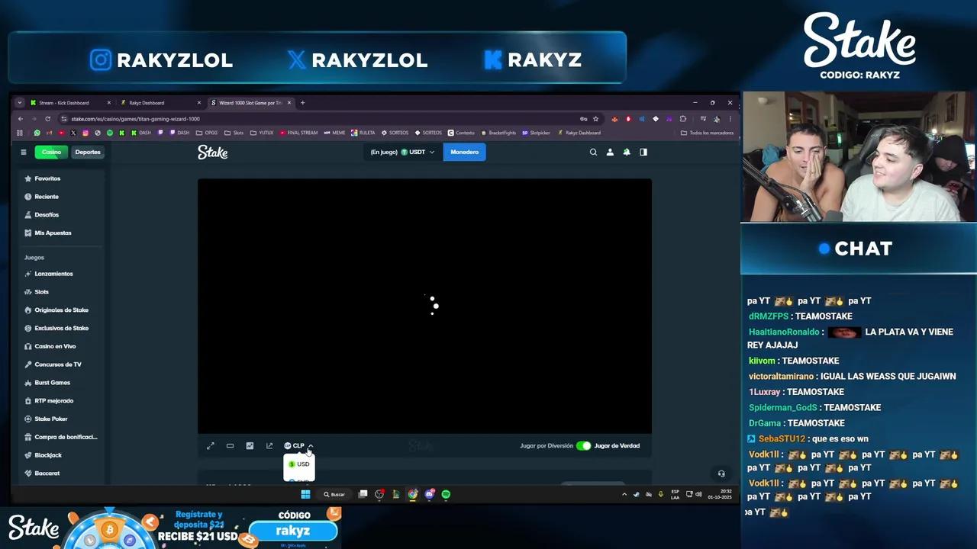Click the Windows taskbar Buscar search box
Screen dimensions: 977x549
[334, 494]
